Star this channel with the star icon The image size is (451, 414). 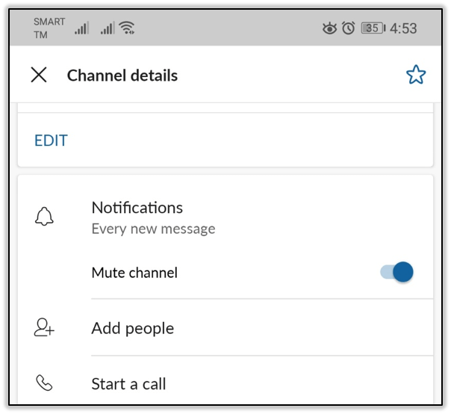[x=415, y=75]
